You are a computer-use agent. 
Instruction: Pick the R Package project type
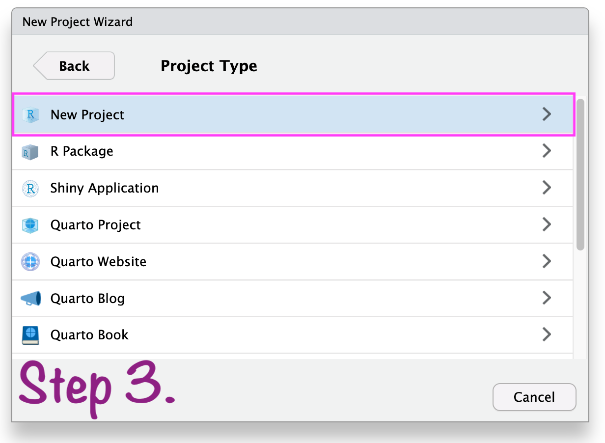(82, 151)
